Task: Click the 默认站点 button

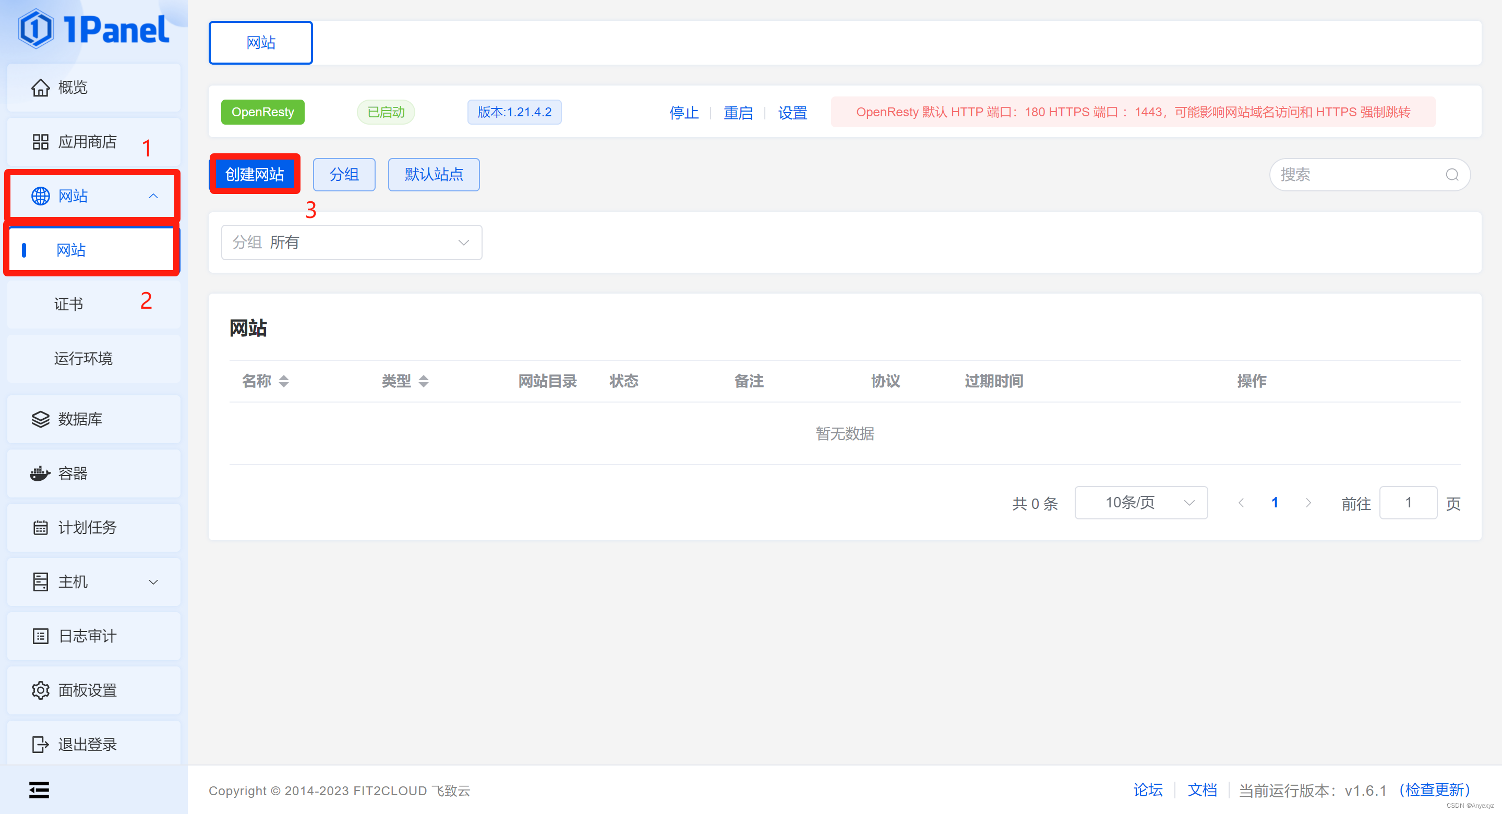Action: coord(434,174)
